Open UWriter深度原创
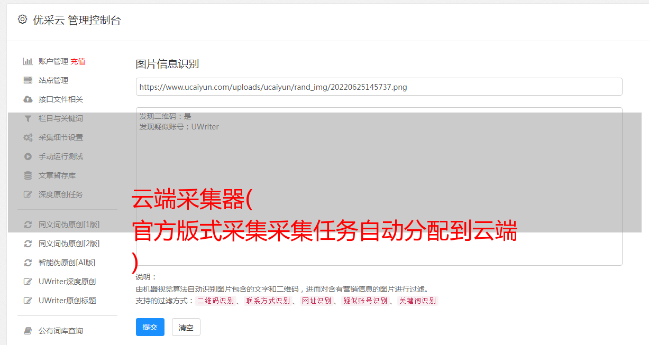The width and height of the screenshot is (649, 345). click(x=67, y=282)
